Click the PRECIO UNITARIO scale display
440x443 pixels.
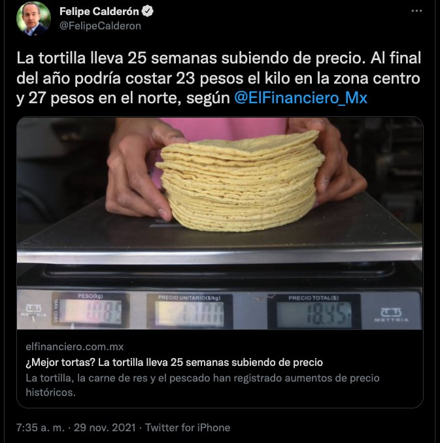[190, 312]
